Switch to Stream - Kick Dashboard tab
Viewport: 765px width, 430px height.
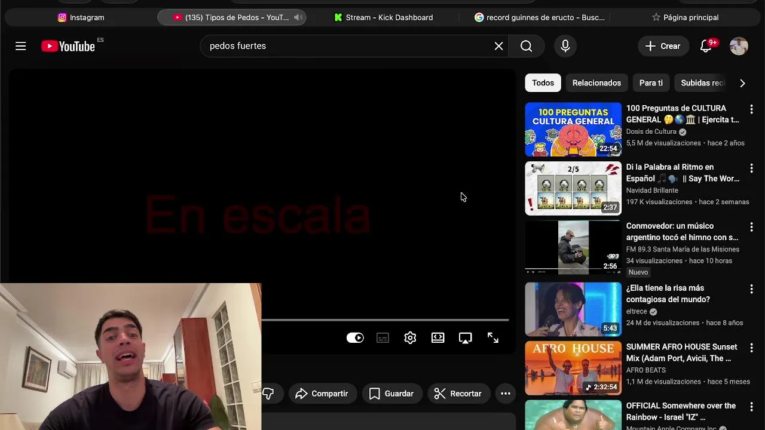(x=383, y=17)
